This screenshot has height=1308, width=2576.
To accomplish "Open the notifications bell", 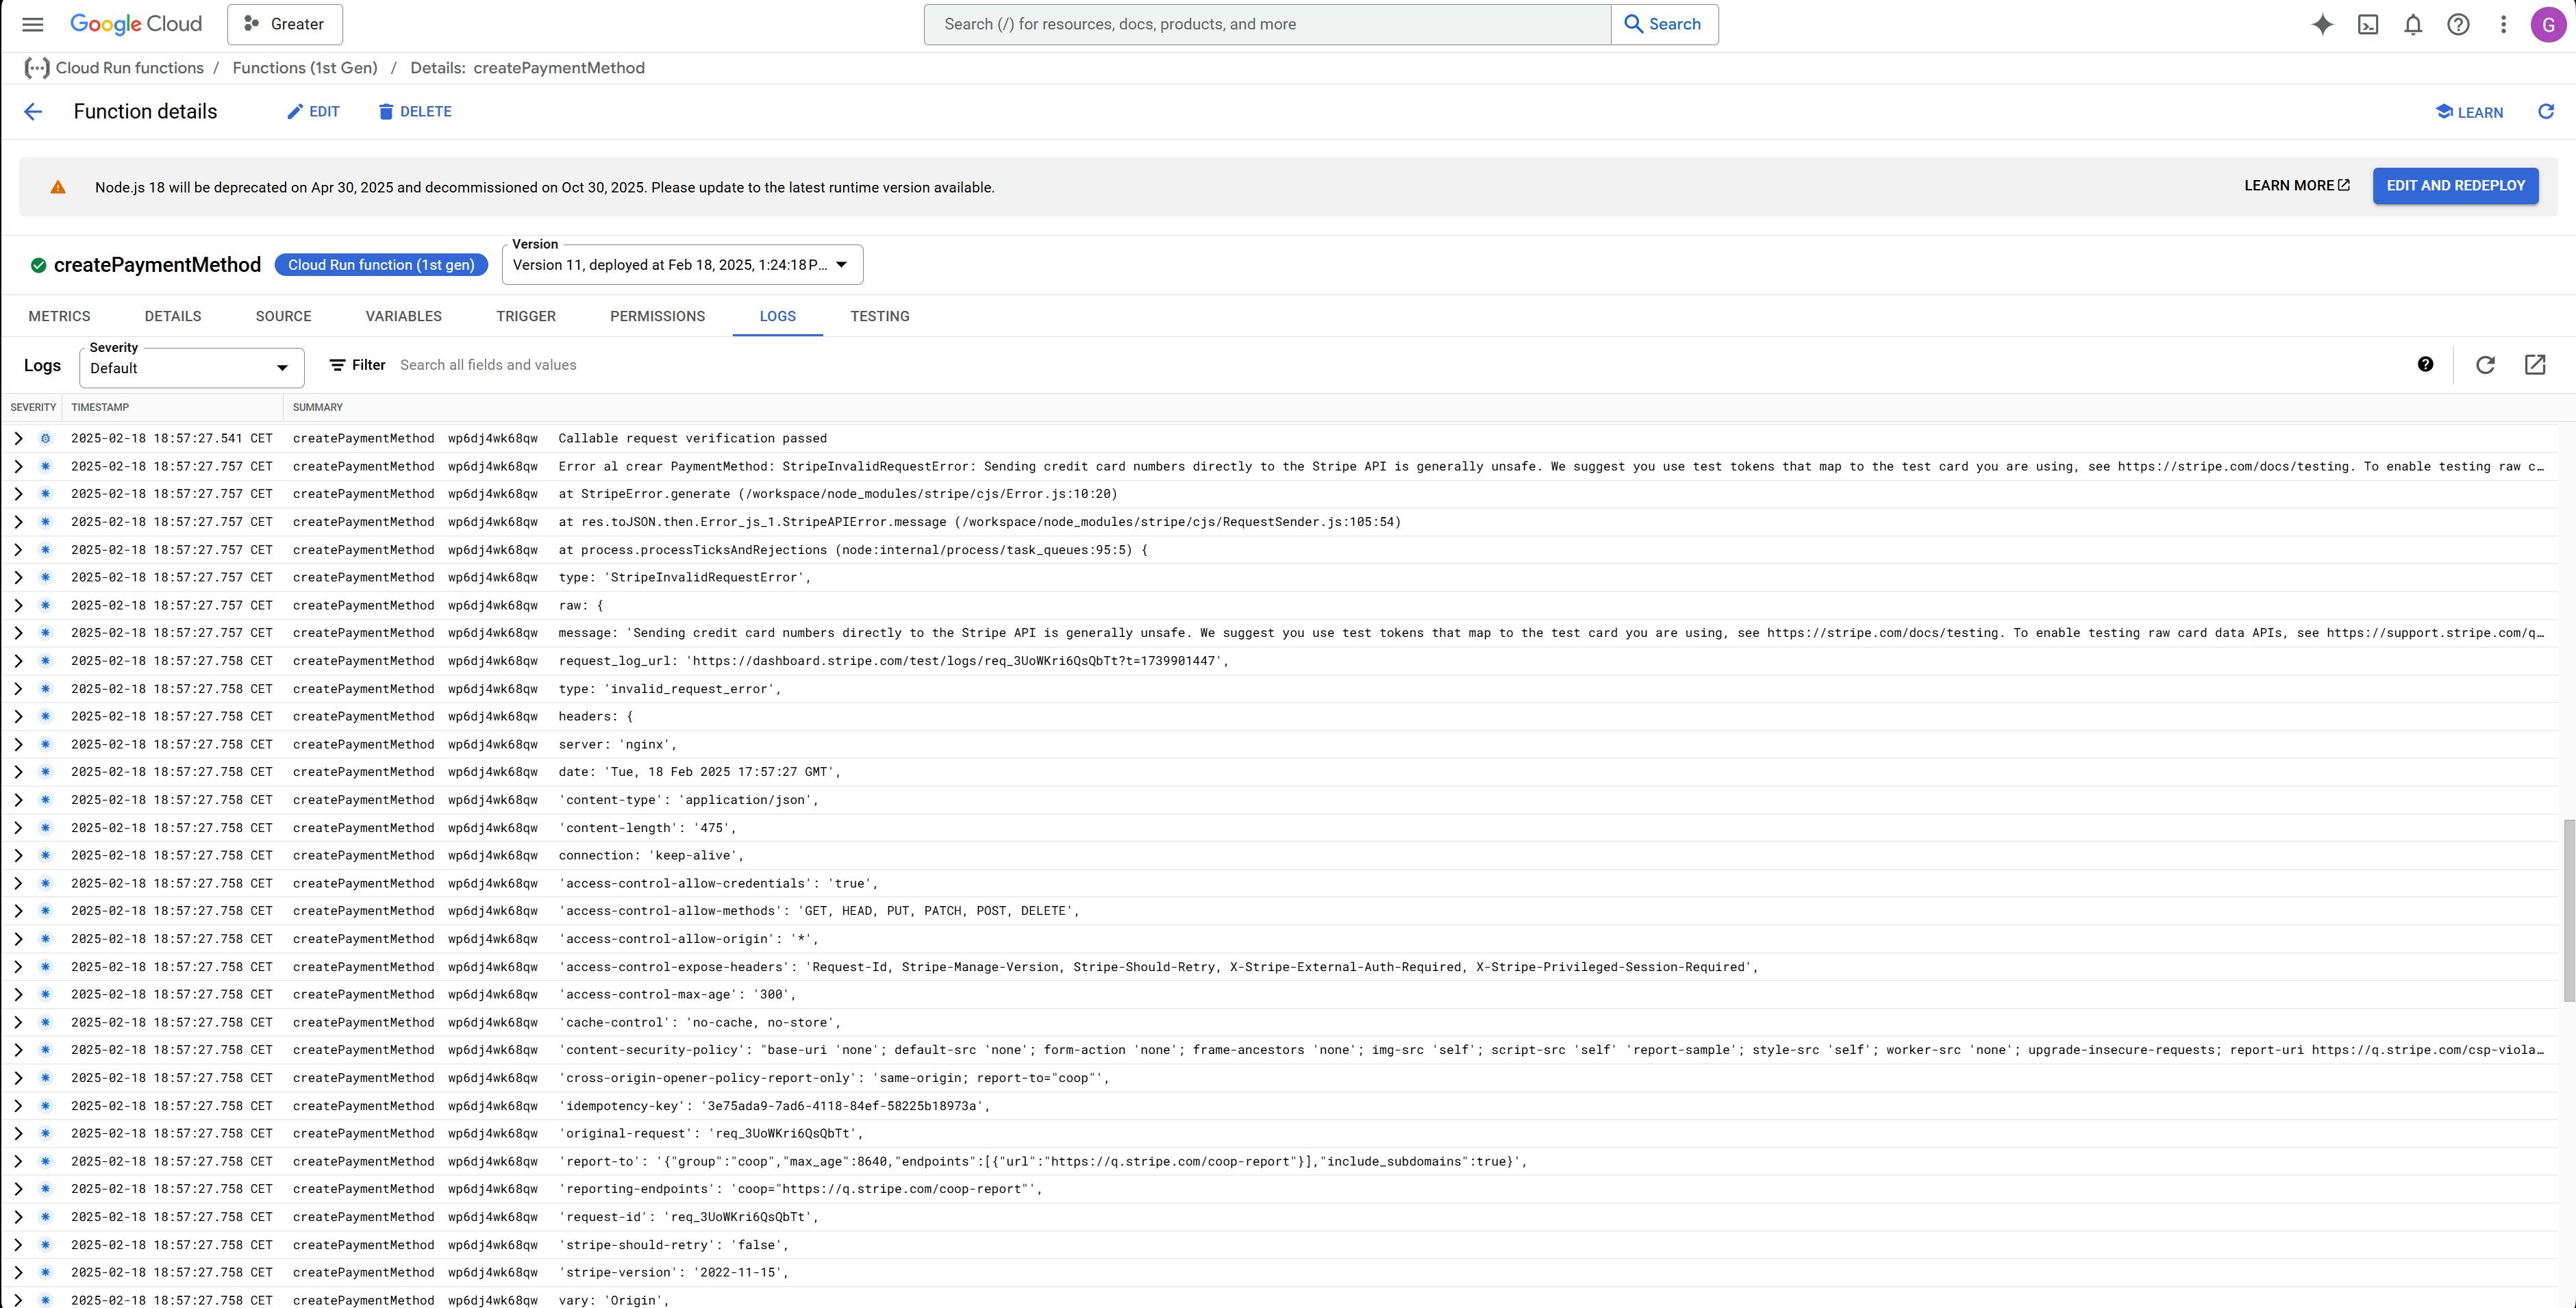I will coord(2413,24).
